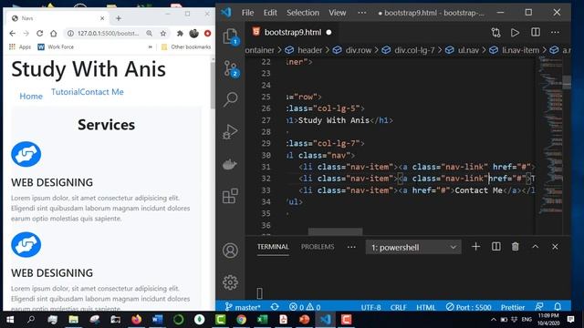Select 'div.col-lg-7' breadcrumb segment
This screenshot has width=584, height=328.
point(414,50)
